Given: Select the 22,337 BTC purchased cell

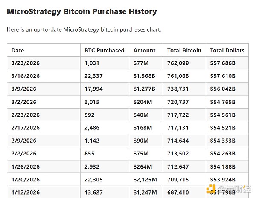Looking at the screenshot, I should click(x=94, y=76).
